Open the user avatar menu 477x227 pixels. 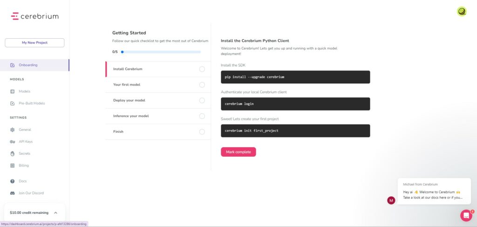tap(462, 12)
